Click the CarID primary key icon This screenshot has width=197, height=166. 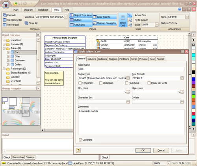point(98,41)
